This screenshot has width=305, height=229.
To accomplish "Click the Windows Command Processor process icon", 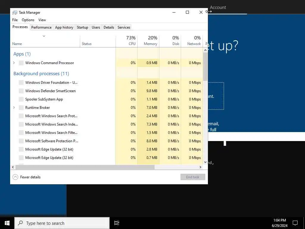I will coord(21,63).
